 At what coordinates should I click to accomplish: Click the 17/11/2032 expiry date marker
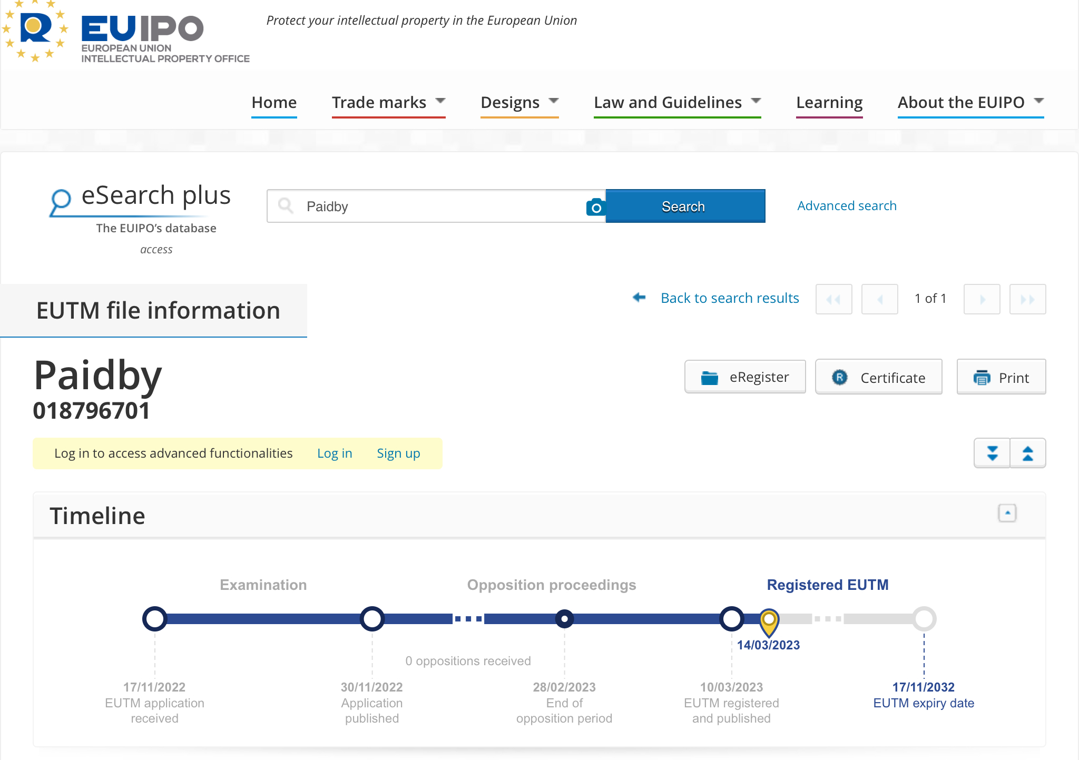click(x=924, y=619)
